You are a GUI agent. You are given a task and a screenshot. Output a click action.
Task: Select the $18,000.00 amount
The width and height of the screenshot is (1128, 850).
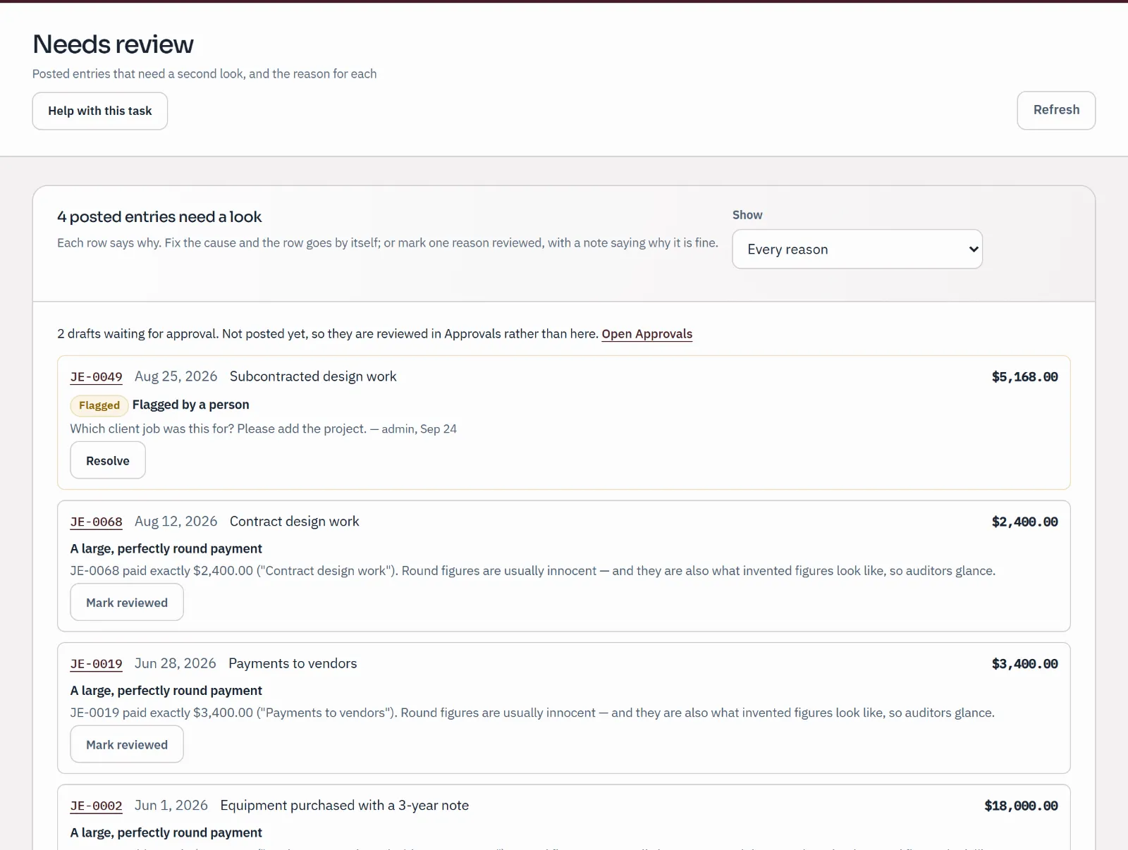pyautogui.click(x=1021, y=806)
